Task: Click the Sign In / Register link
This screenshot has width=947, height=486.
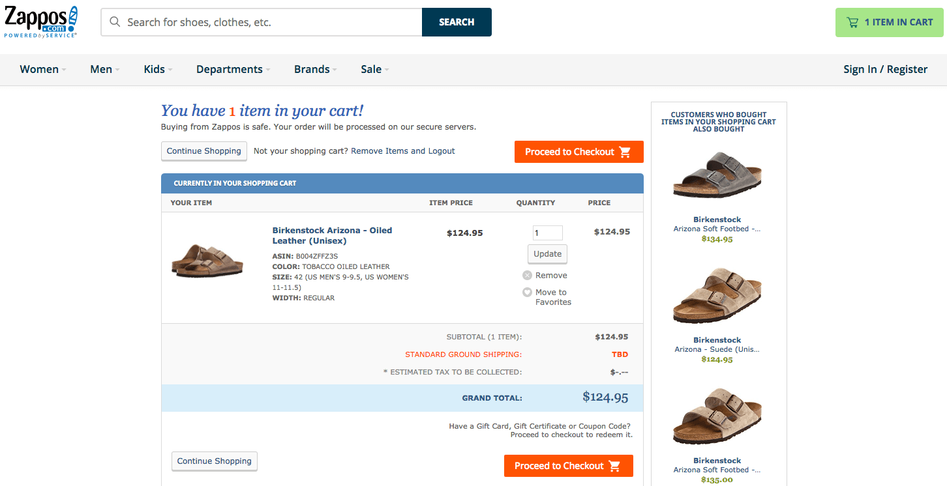Action: (885, 70)
